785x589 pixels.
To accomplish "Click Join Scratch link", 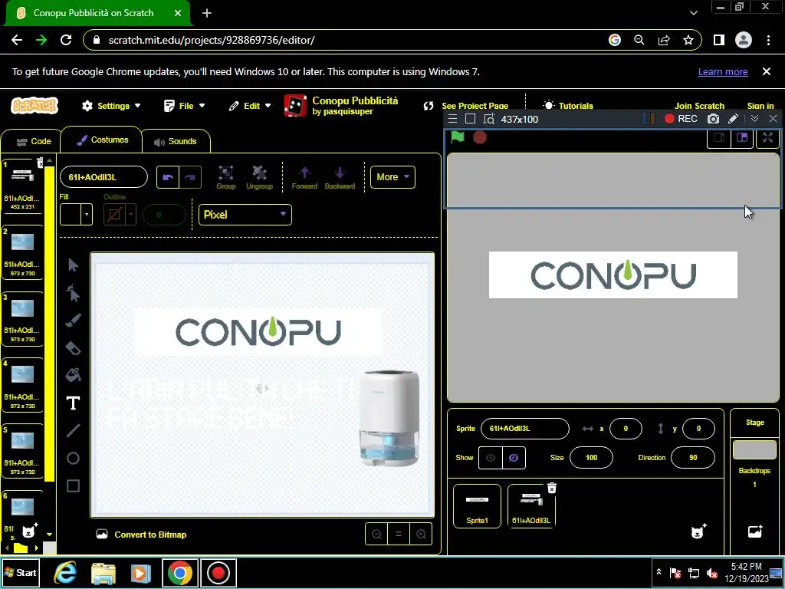I will click(x=699, y=106).
